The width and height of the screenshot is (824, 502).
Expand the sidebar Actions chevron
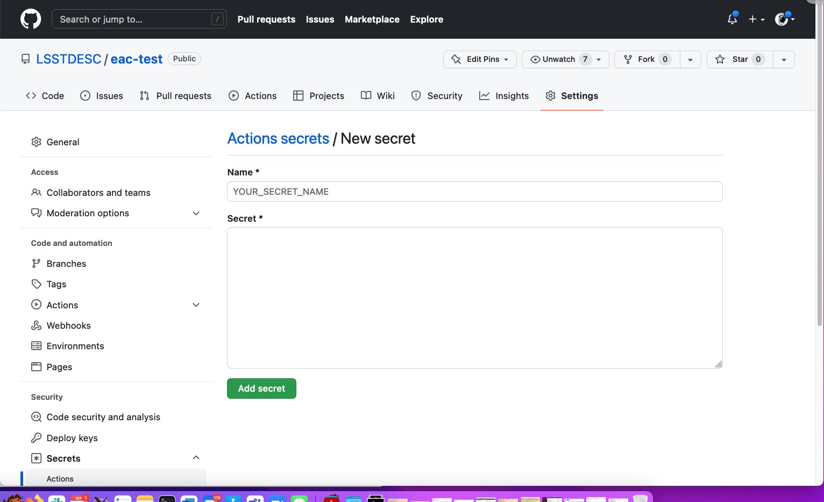tap(196, 305)
